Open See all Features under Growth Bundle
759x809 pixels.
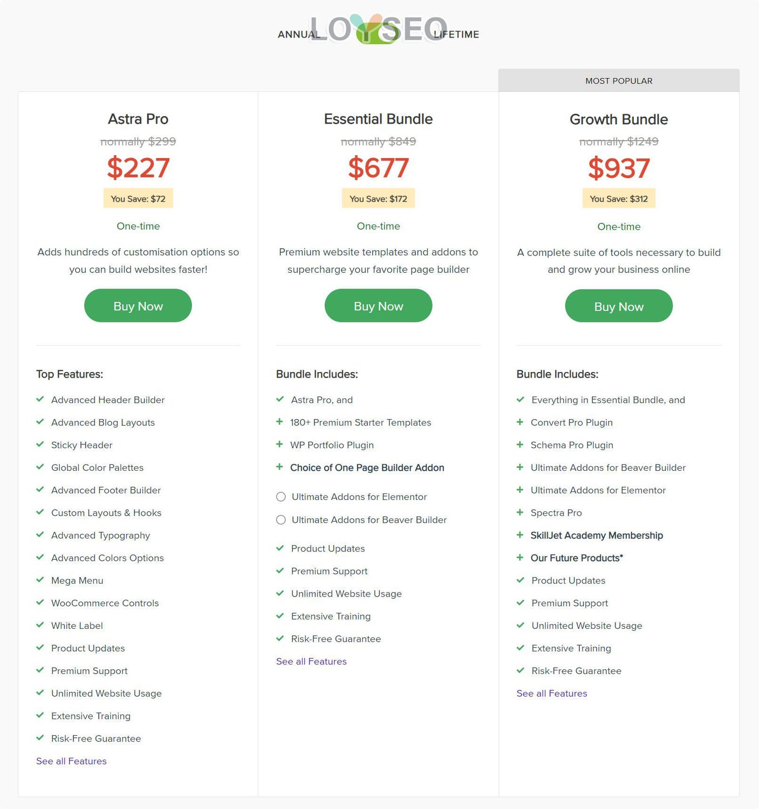552,694
